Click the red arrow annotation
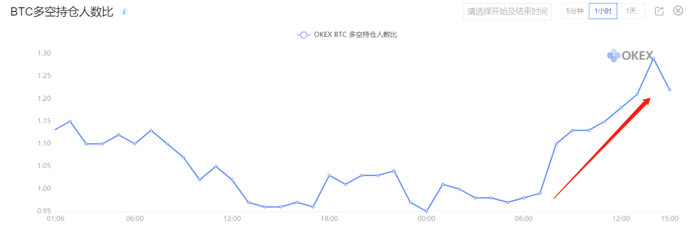 602,148
